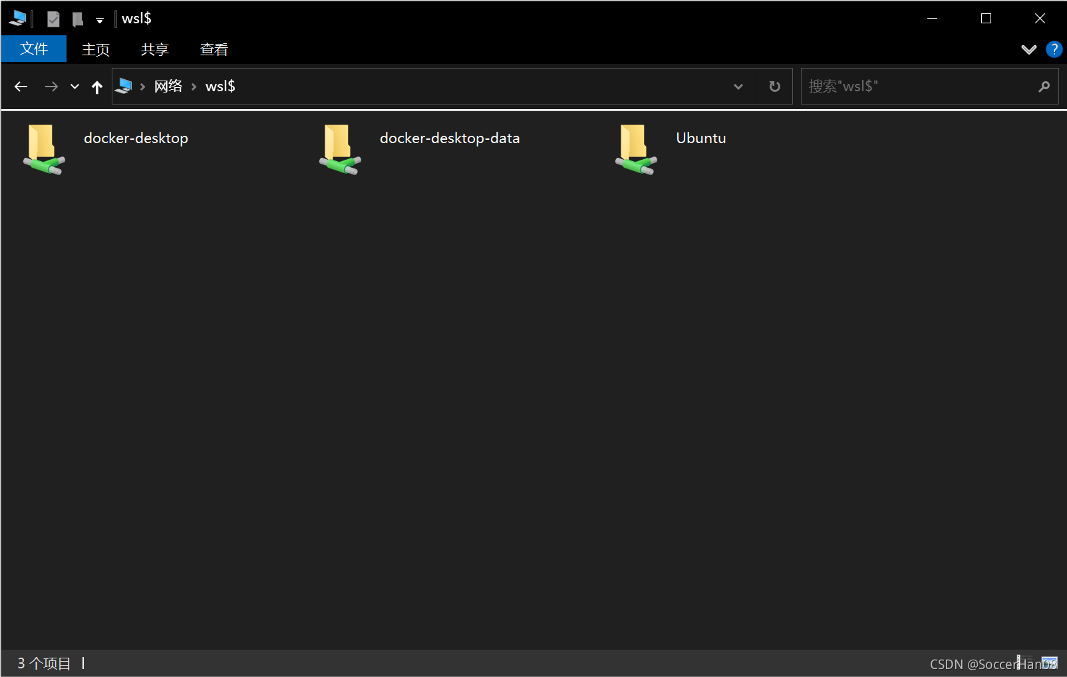Select the docker-desktop name label
Screen dimensions: 1067x677
(x=136, y=138)
